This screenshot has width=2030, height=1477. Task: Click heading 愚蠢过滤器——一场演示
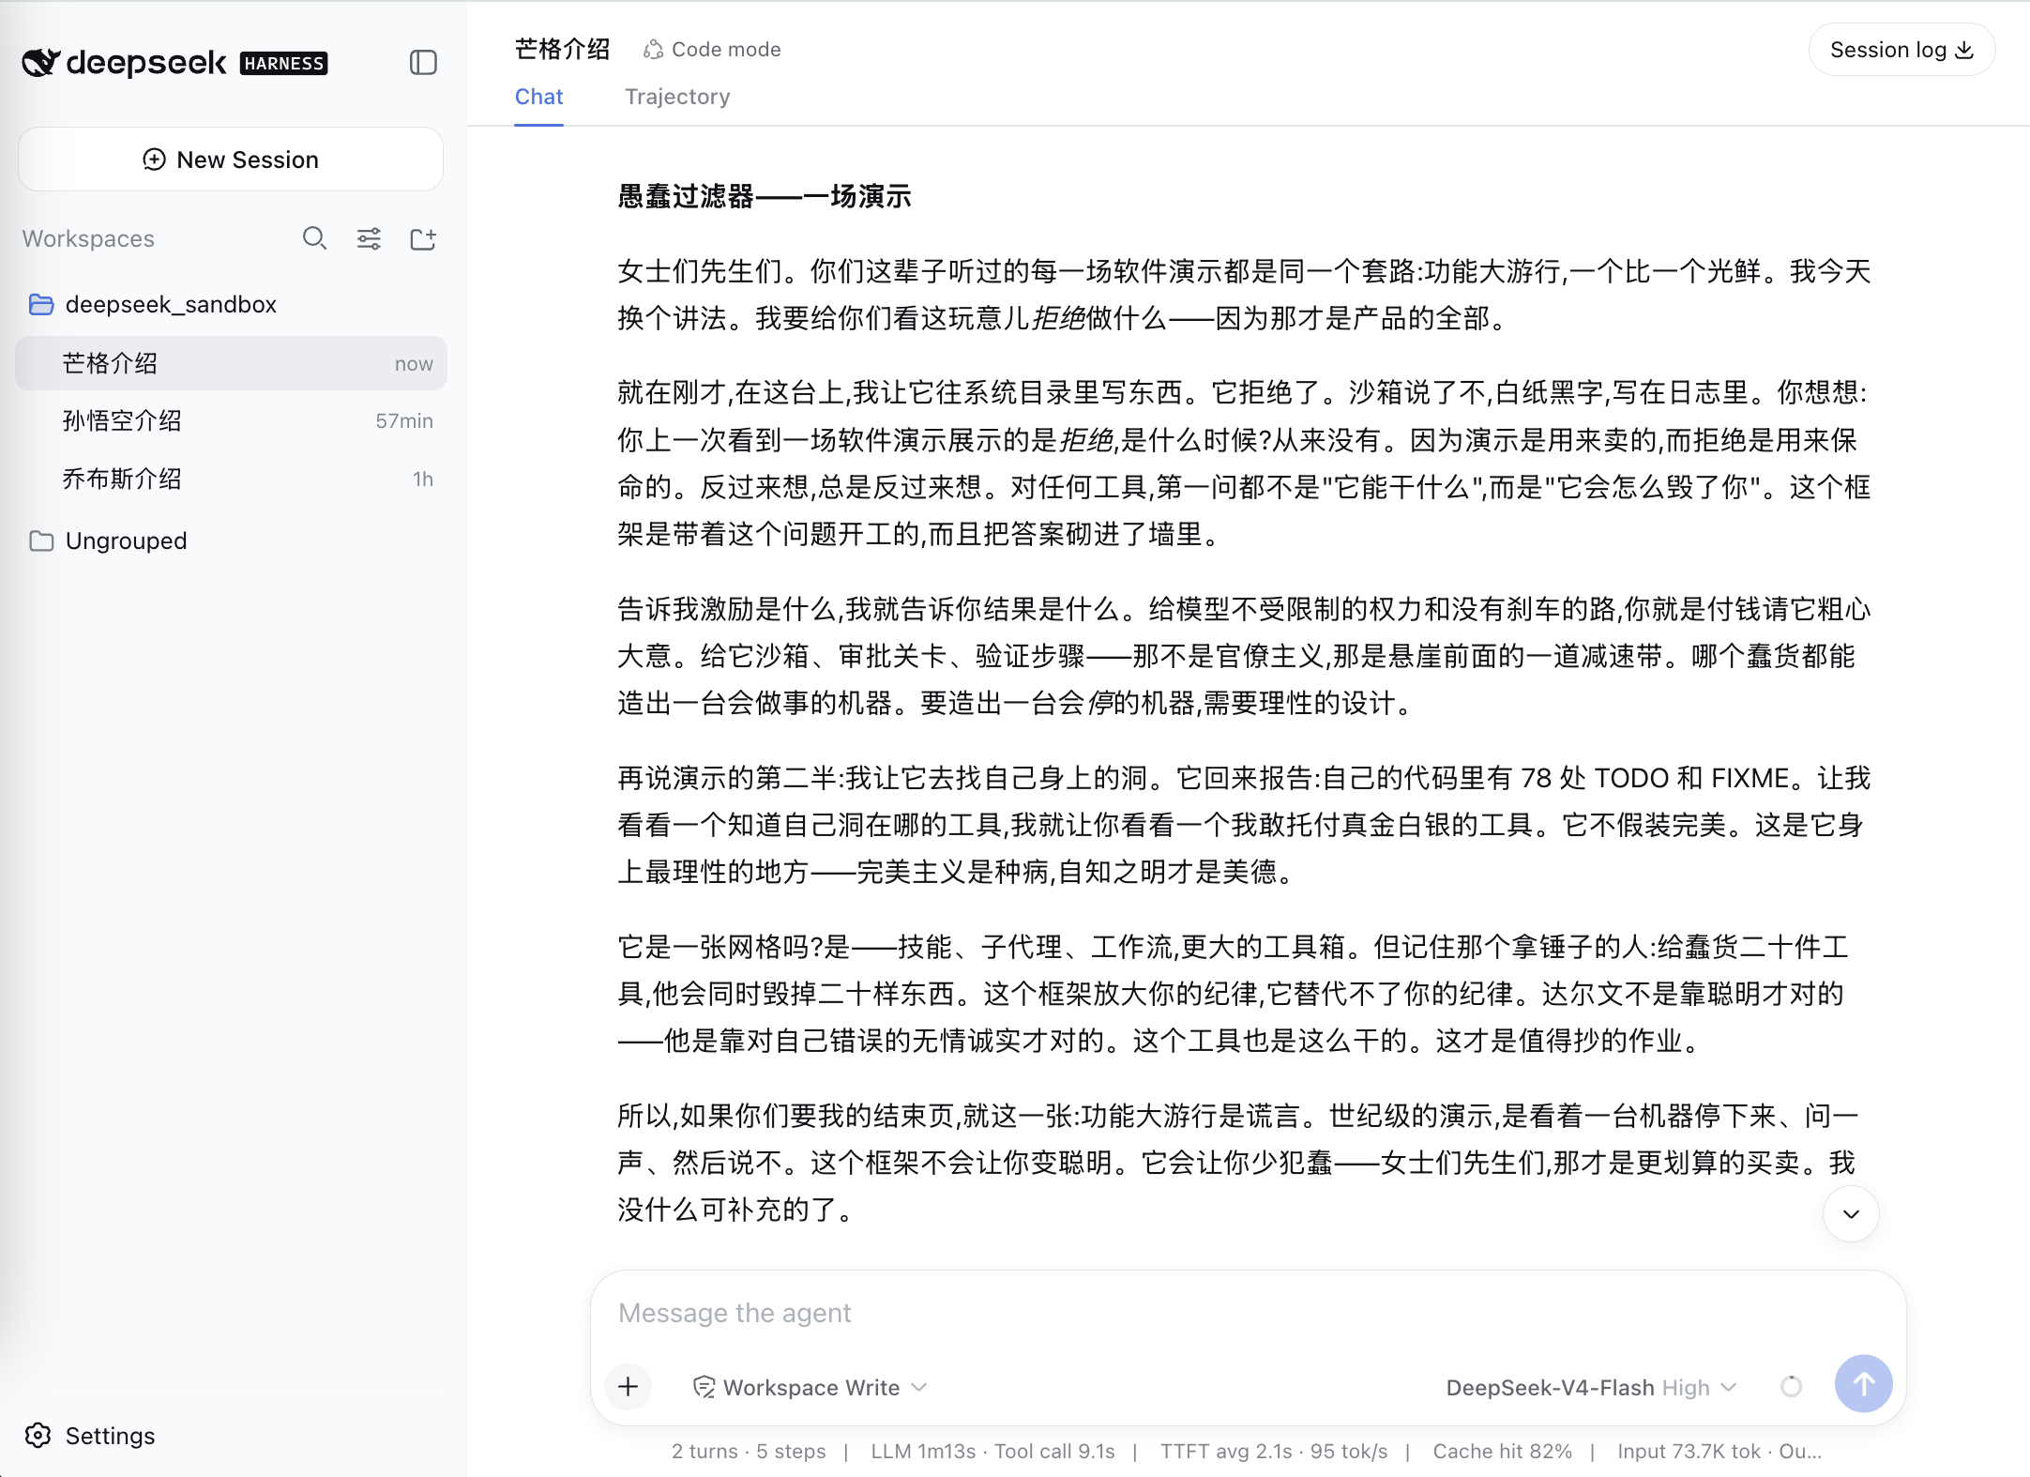click(764, 196)
